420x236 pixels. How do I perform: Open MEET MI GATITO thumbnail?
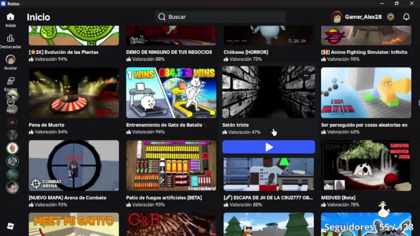point(74,224)
